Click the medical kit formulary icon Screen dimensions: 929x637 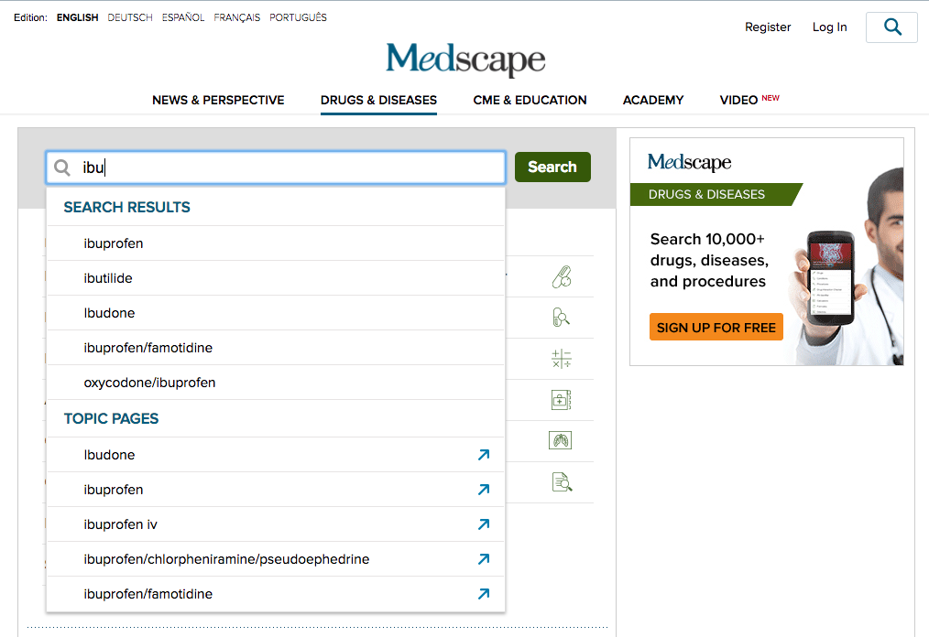561,400
